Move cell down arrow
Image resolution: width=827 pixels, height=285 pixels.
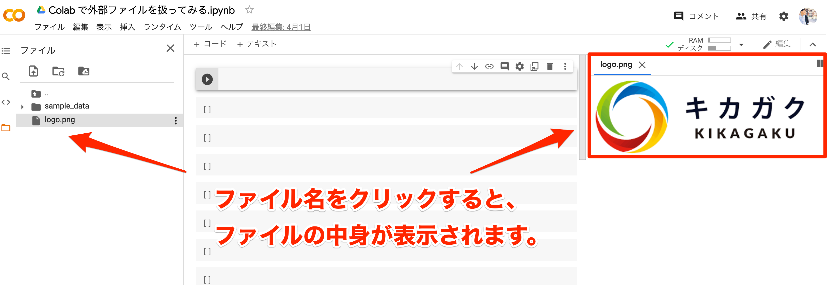pyautogui.click(x=474, y=66)
